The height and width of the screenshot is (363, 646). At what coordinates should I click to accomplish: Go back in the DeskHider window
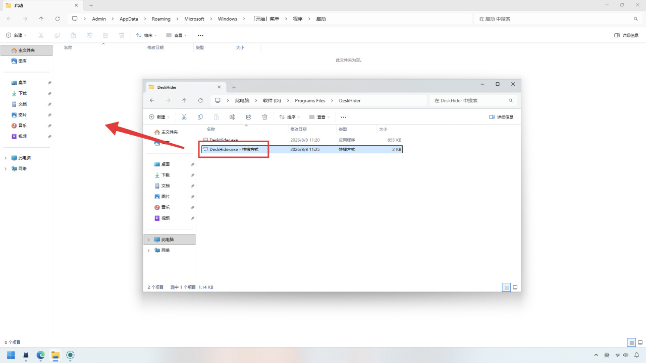point(152,100)
